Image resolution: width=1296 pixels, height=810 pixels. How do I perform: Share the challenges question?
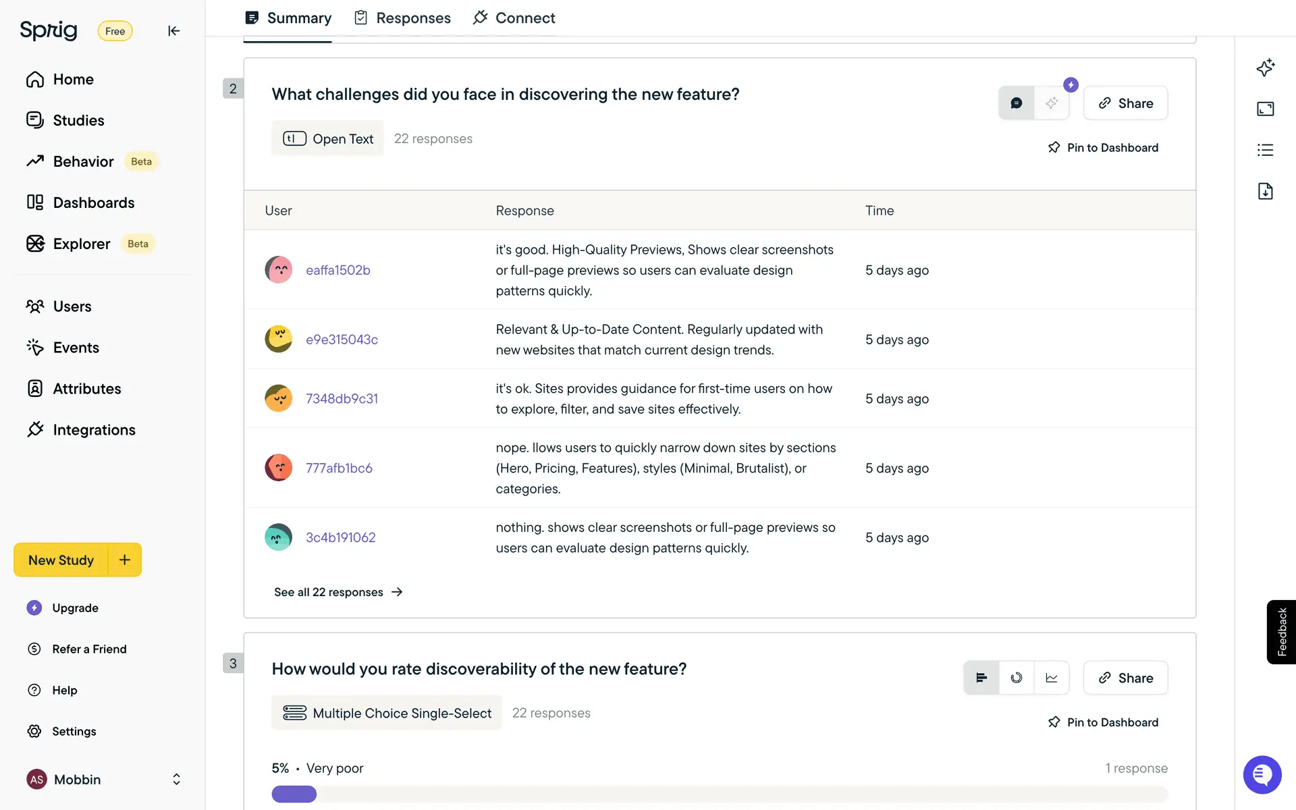tap(1125, 103)
